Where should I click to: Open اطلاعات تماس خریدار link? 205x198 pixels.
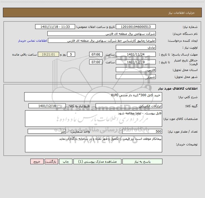coord(32,41)
